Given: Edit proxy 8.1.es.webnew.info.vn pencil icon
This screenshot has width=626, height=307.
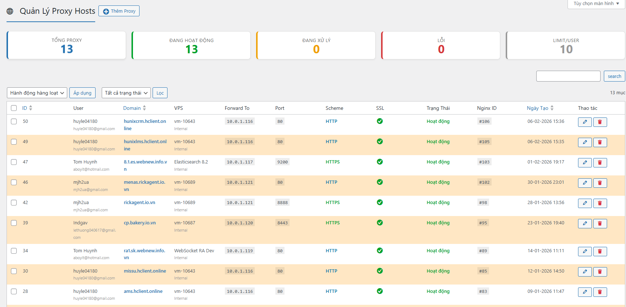Looking at the screenshot, I should (x=585, y=163).
